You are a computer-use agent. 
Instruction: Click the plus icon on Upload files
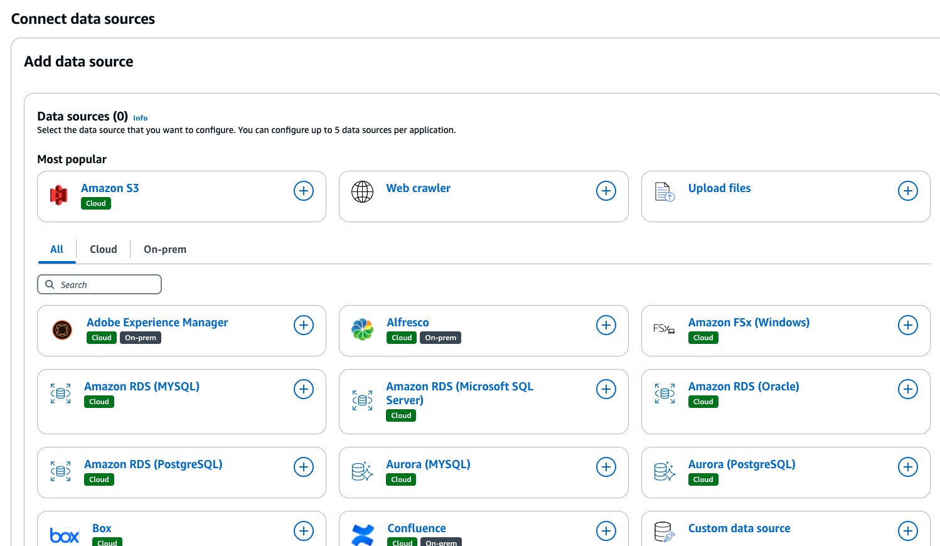click(x=908, y=191)
